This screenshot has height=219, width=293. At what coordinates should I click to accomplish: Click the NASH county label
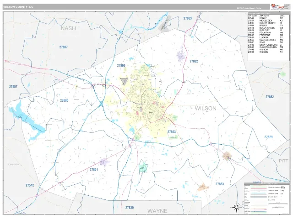pos(68,28)
